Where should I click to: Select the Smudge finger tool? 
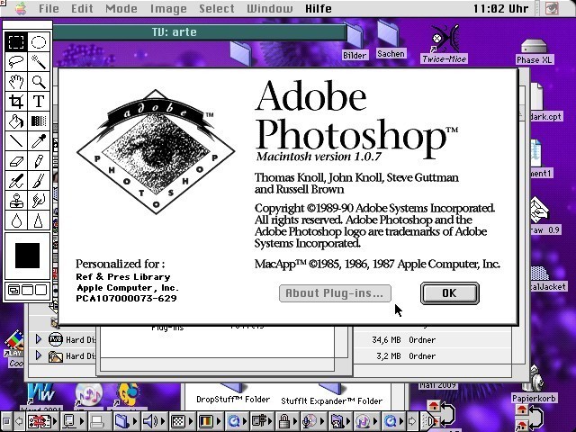39,200
